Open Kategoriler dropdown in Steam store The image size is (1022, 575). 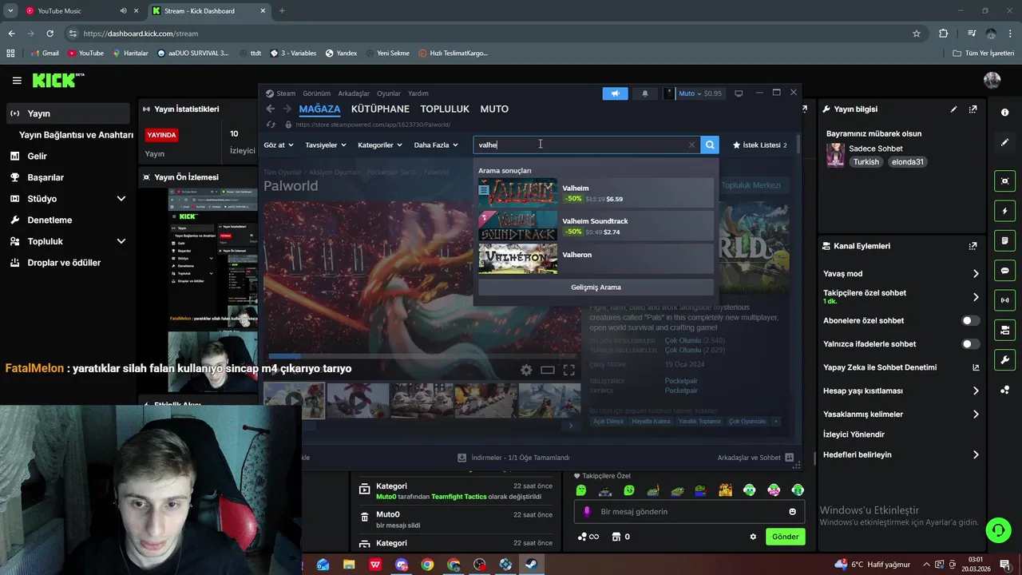pyautogui.click(x=379, y=145)
